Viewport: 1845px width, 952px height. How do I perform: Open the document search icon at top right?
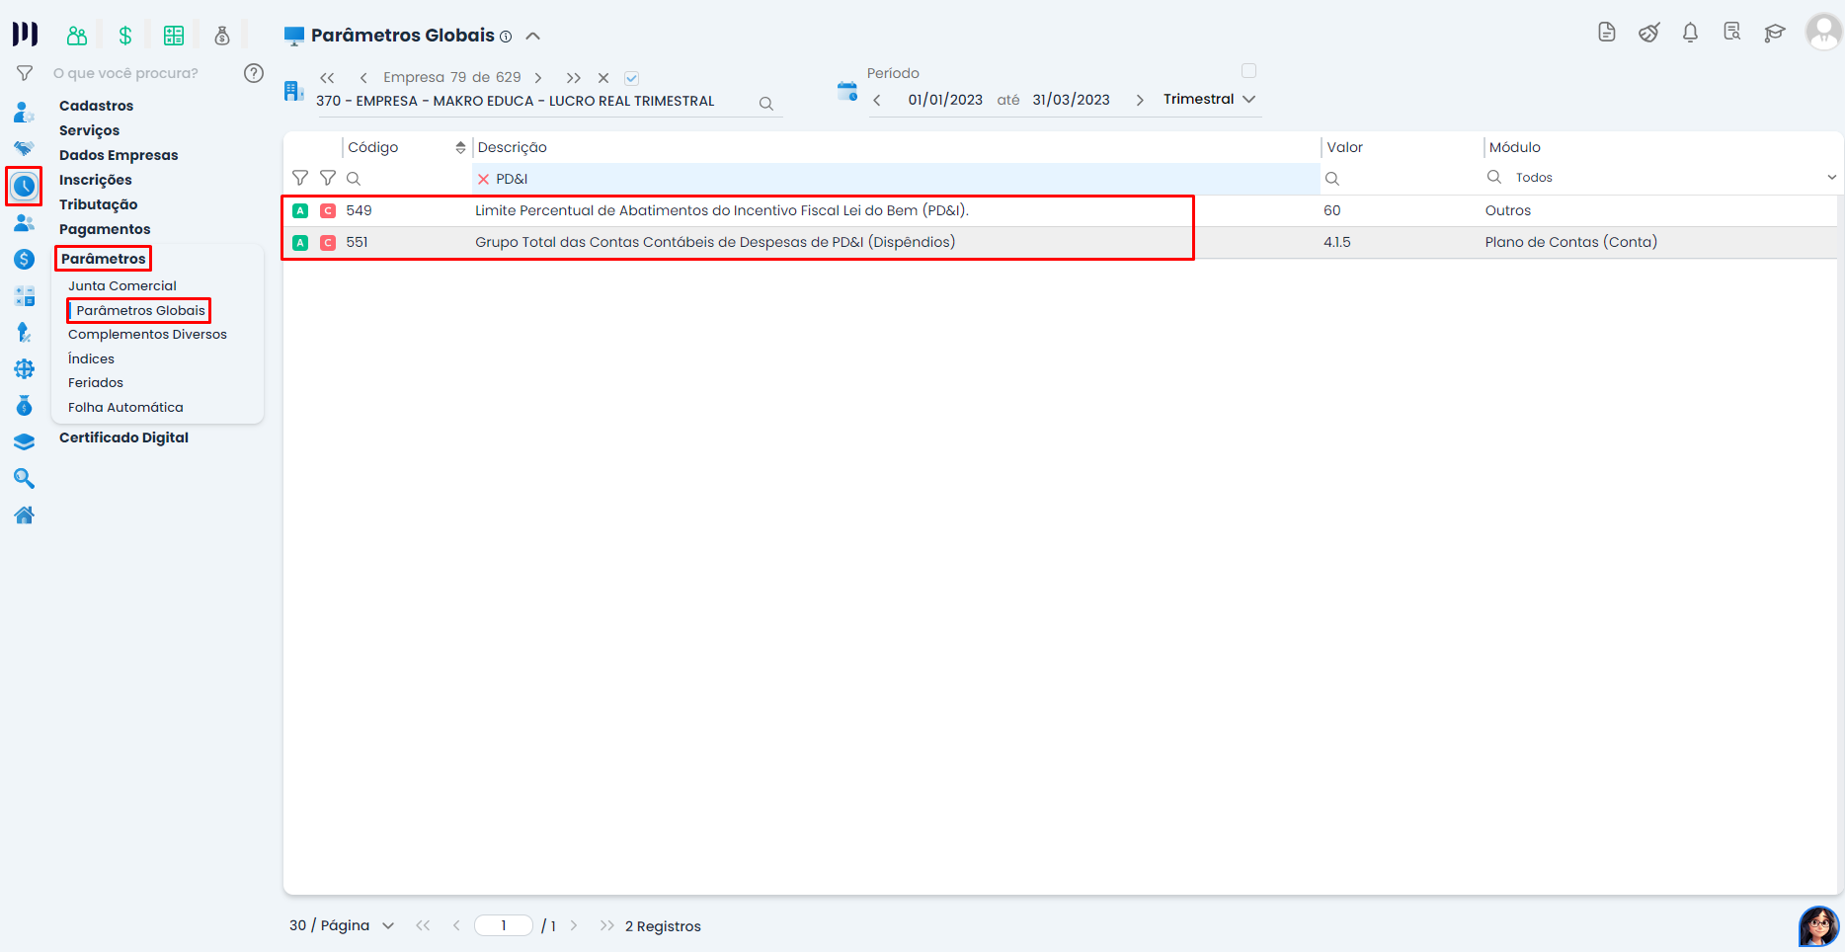tap(1732, 33)
